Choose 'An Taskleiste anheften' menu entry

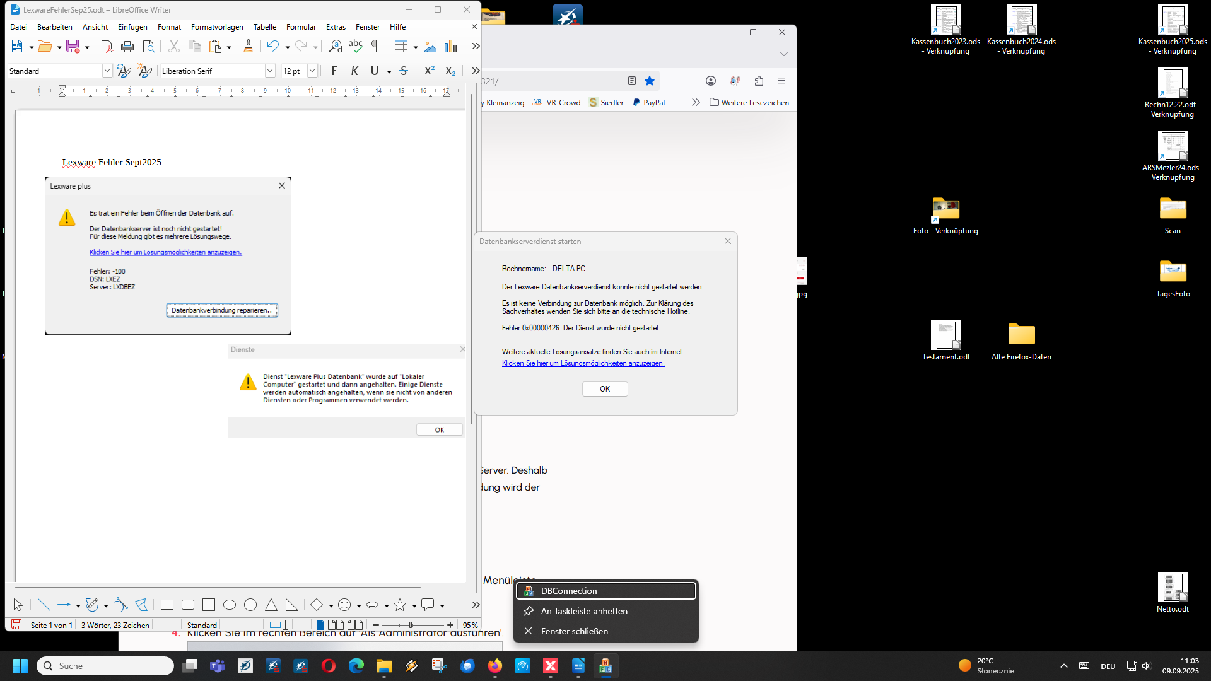584,611
